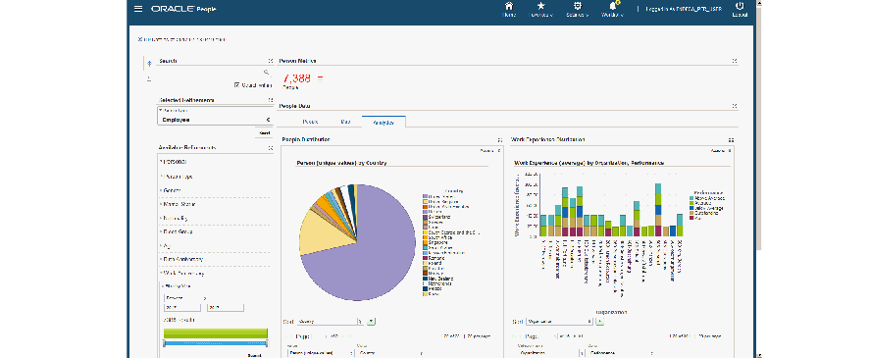The width and height of the screenshot is (870, 358).
Task: Collapse the People Data panel
Action: pos(734,106)
